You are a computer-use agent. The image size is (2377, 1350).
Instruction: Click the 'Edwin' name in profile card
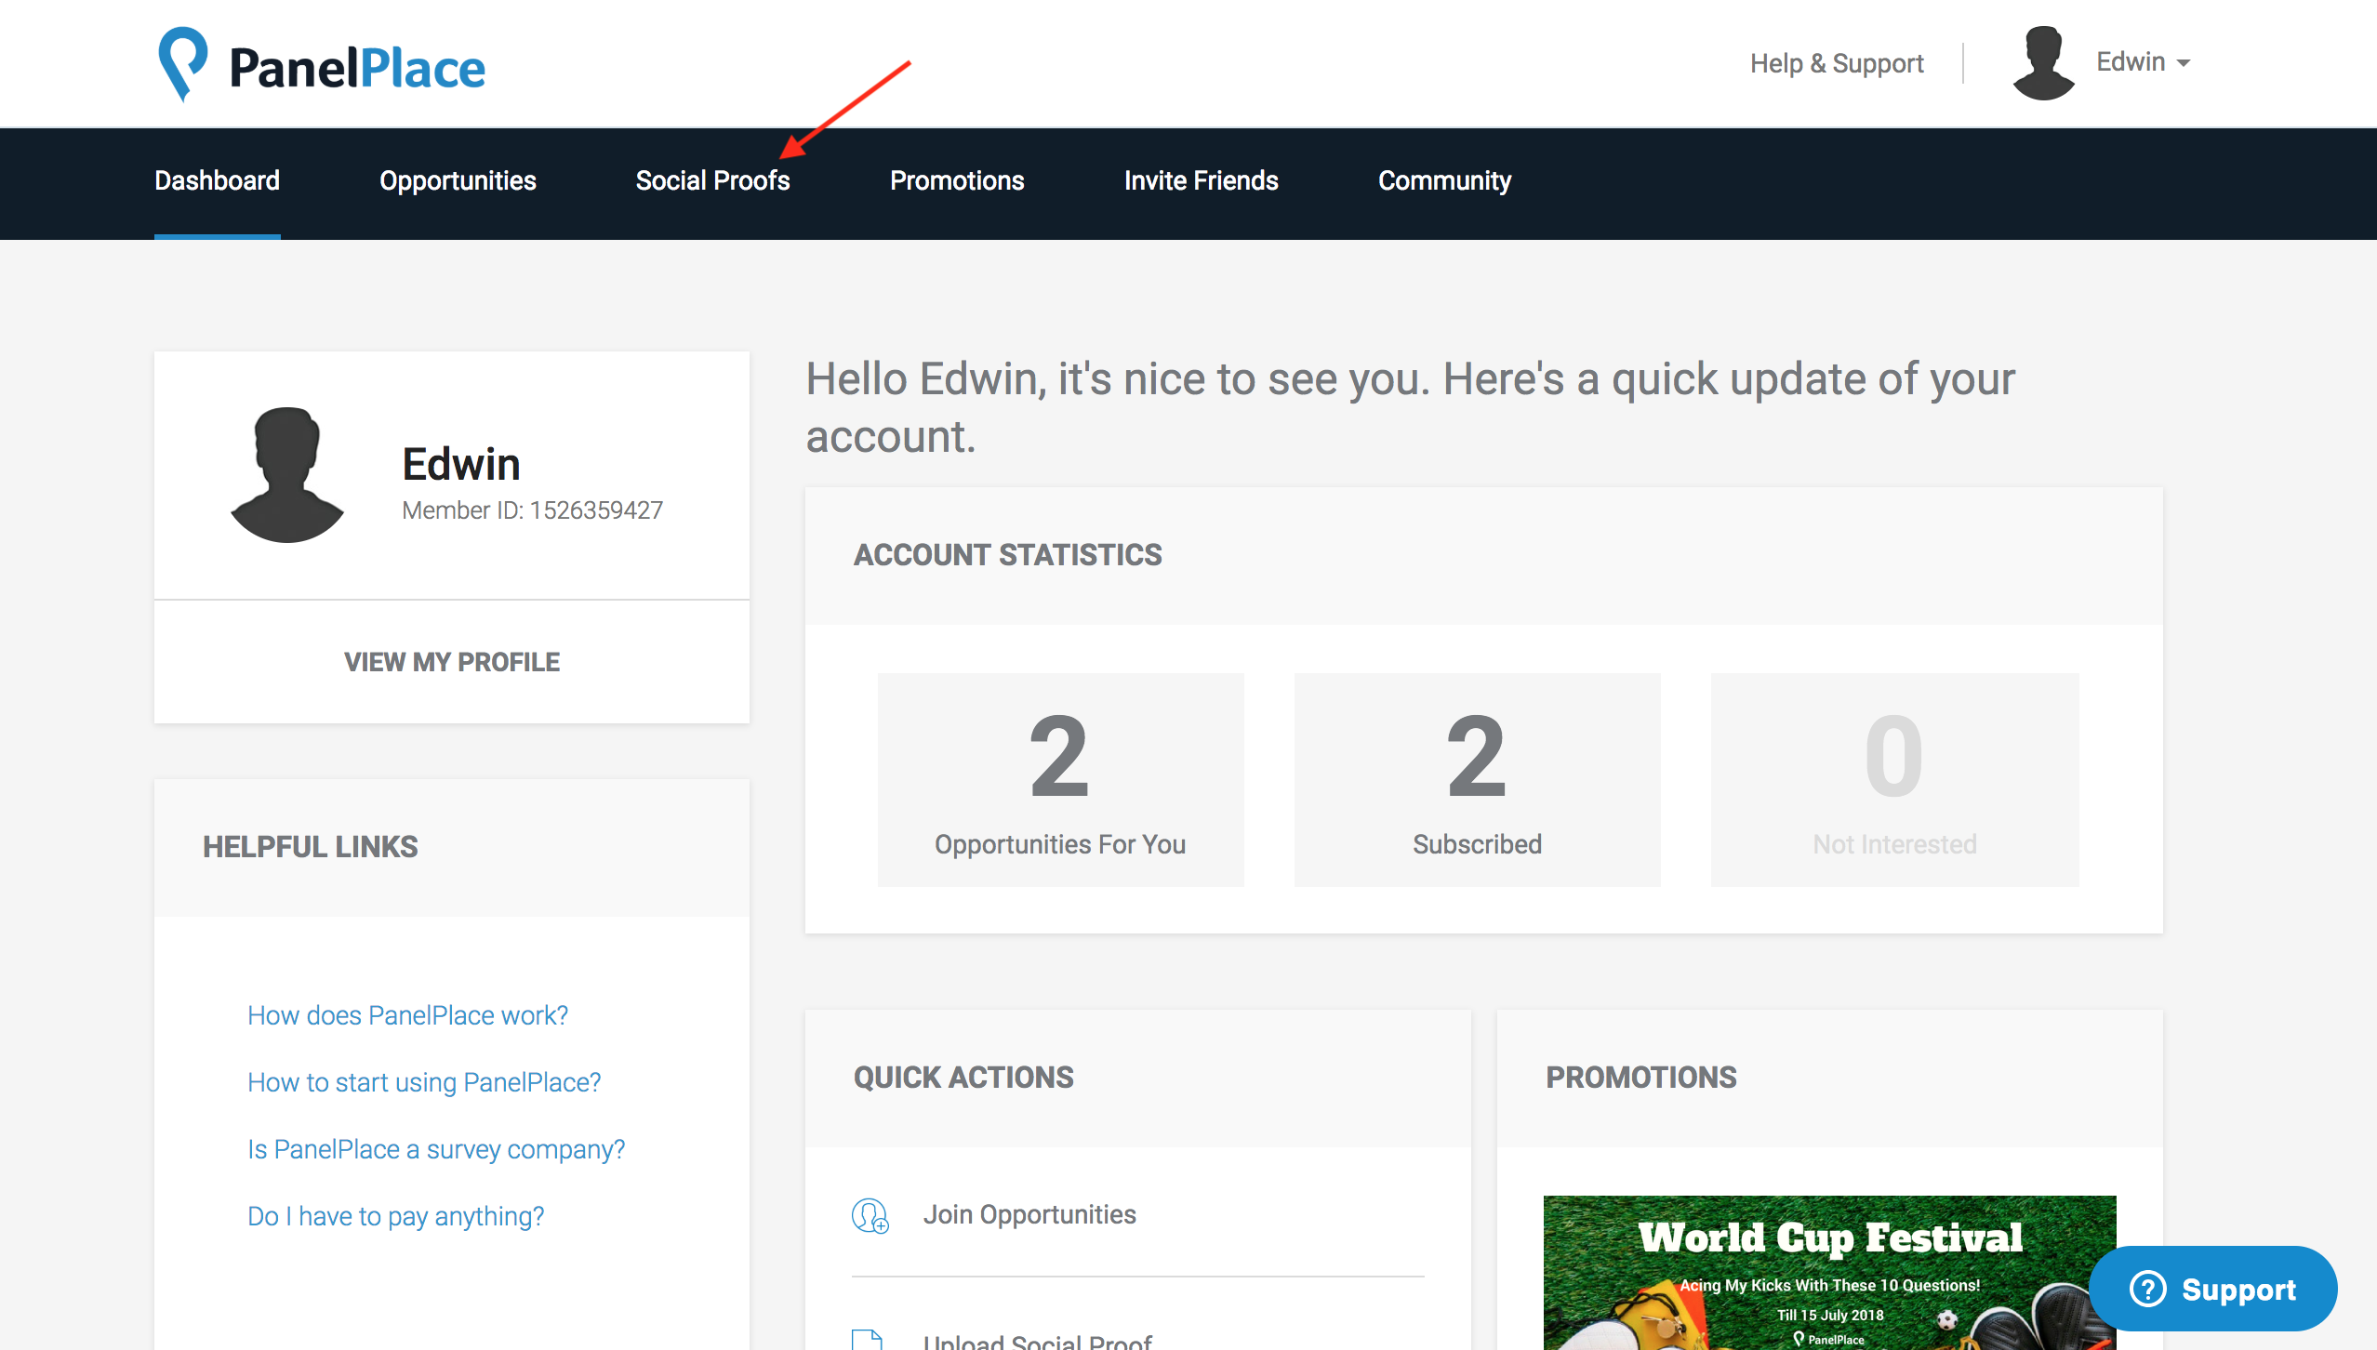pos(461,464)
